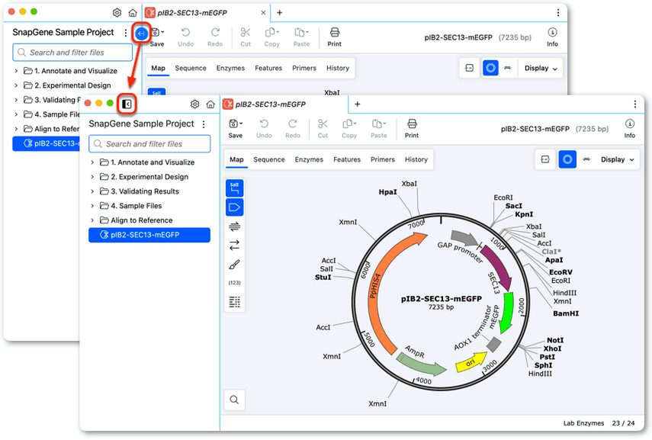Switch to Enzymes tab in front window

coord(309,159)
